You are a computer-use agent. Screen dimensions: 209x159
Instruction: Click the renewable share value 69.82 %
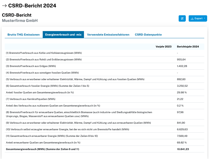182,143
